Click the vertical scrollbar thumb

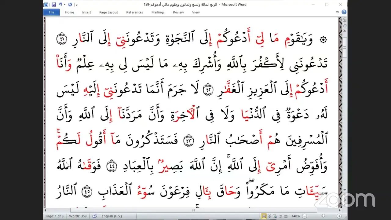pos(345,47)
